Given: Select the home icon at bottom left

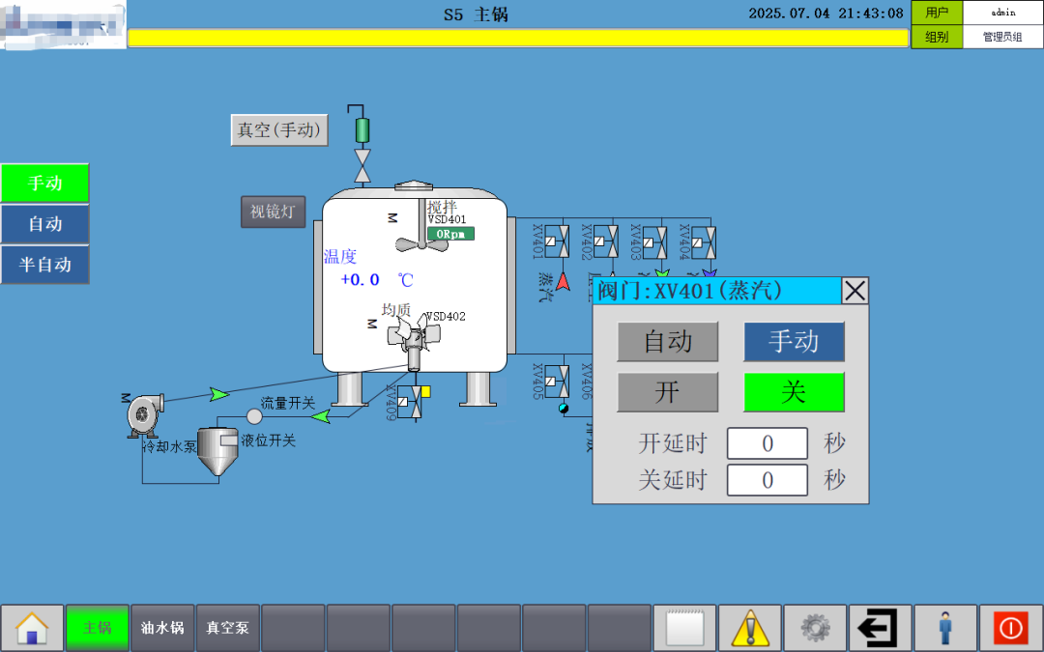Looking at the screenshot, I should pos(32,627).
